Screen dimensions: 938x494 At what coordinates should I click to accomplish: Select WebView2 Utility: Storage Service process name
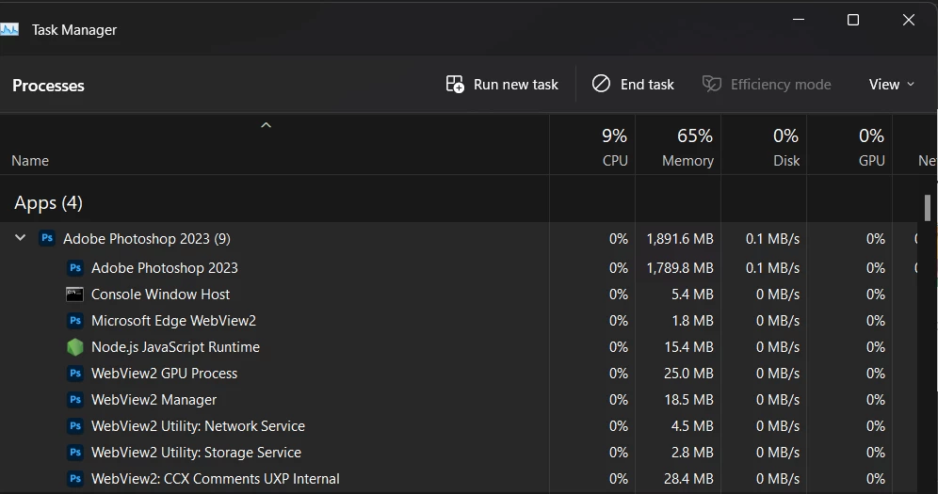tap(196, 453)
